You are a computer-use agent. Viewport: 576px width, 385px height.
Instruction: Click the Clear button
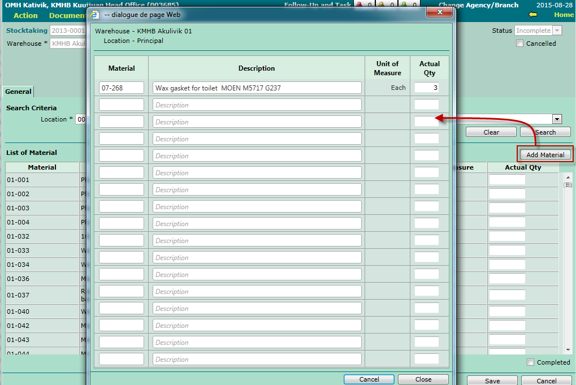click(491, 132)
